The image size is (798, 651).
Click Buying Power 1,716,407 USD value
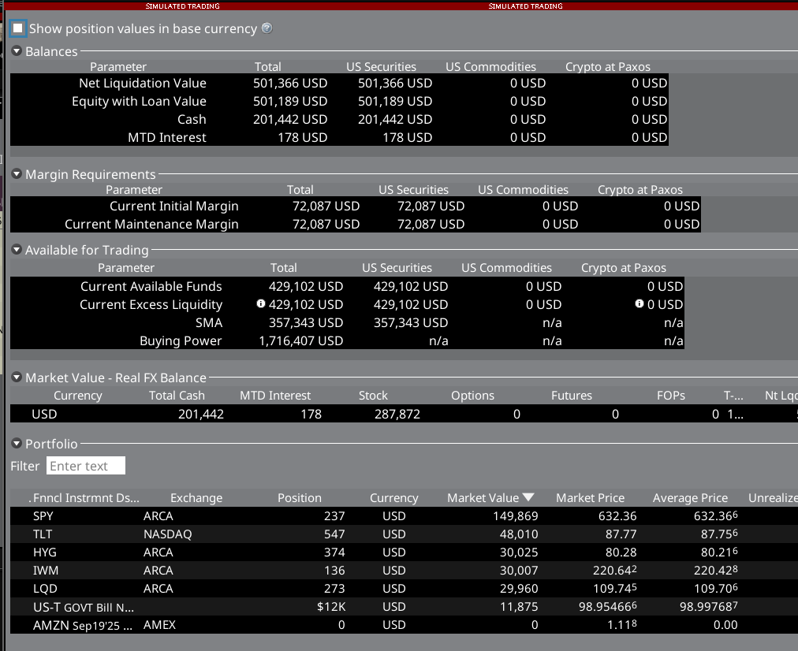tap(300, 341)
